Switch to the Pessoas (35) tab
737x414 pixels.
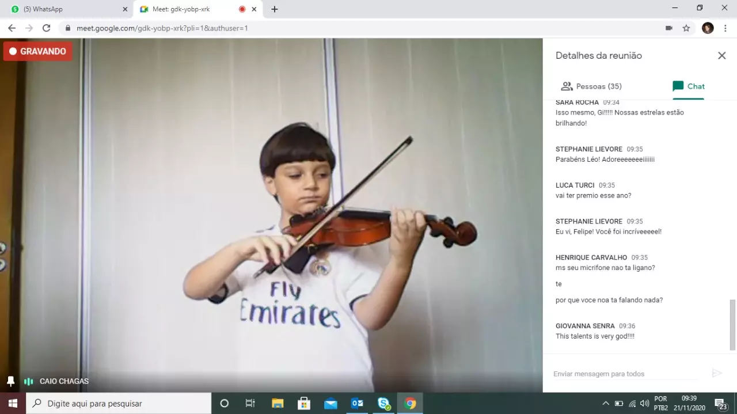(591, 86)
